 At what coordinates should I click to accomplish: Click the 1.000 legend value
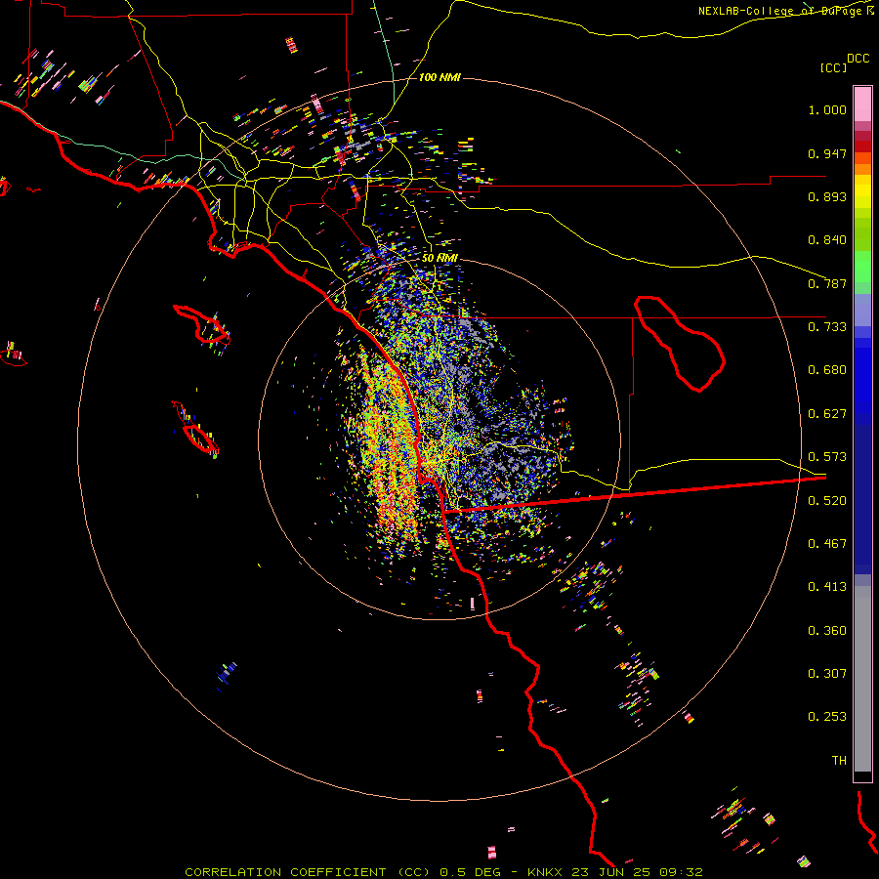click(x=827, y=109)
